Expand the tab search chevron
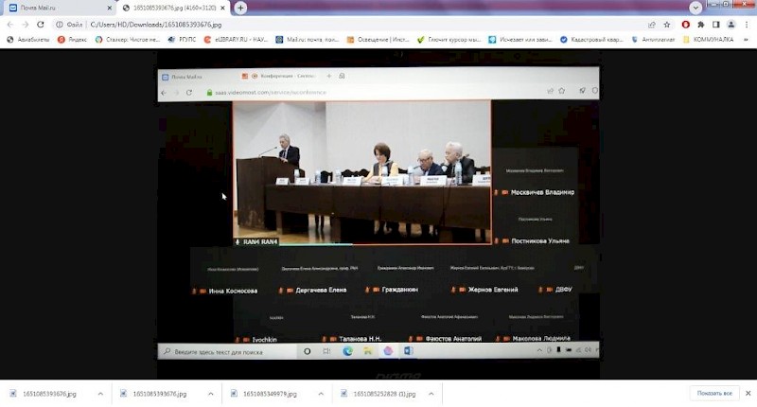 pos(695,8)
